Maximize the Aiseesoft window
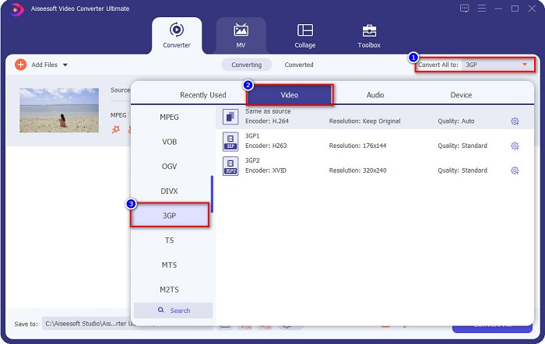This screenshot has width=545, height=344. [515, 9]
